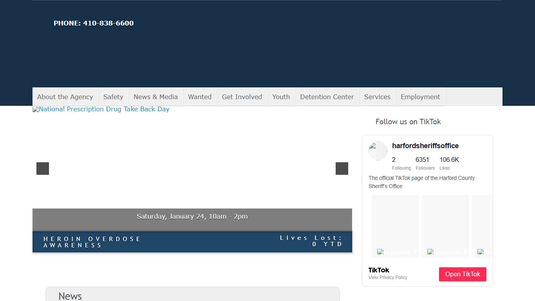Click the harfordsheriffsoffice username link
Viewport: 535px width, 301px height.
[425, 146]
